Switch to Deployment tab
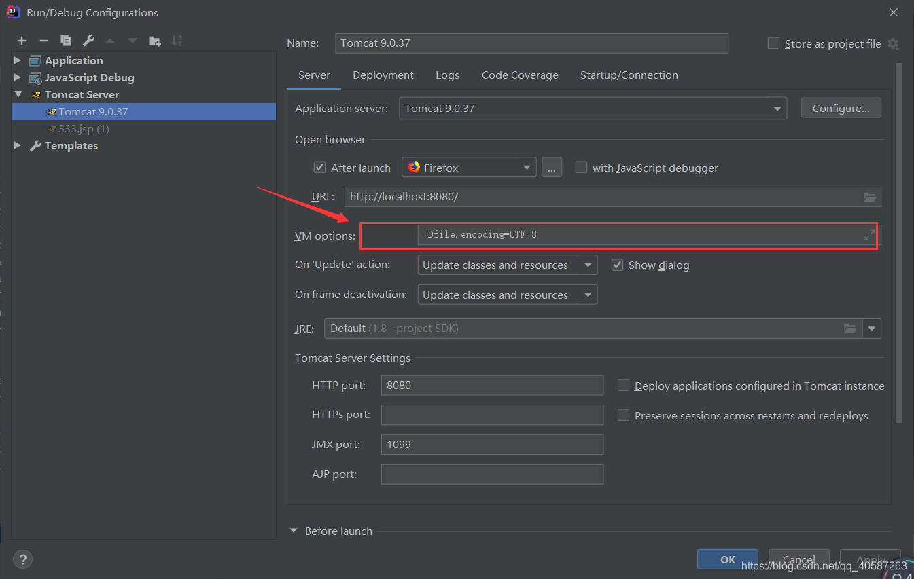 383,75
